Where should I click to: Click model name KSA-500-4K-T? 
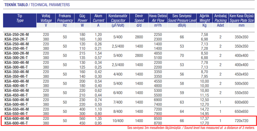[16, 104]
